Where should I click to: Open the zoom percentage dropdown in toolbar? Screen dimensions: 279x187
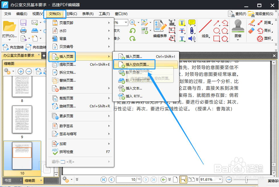coord(126,22)
